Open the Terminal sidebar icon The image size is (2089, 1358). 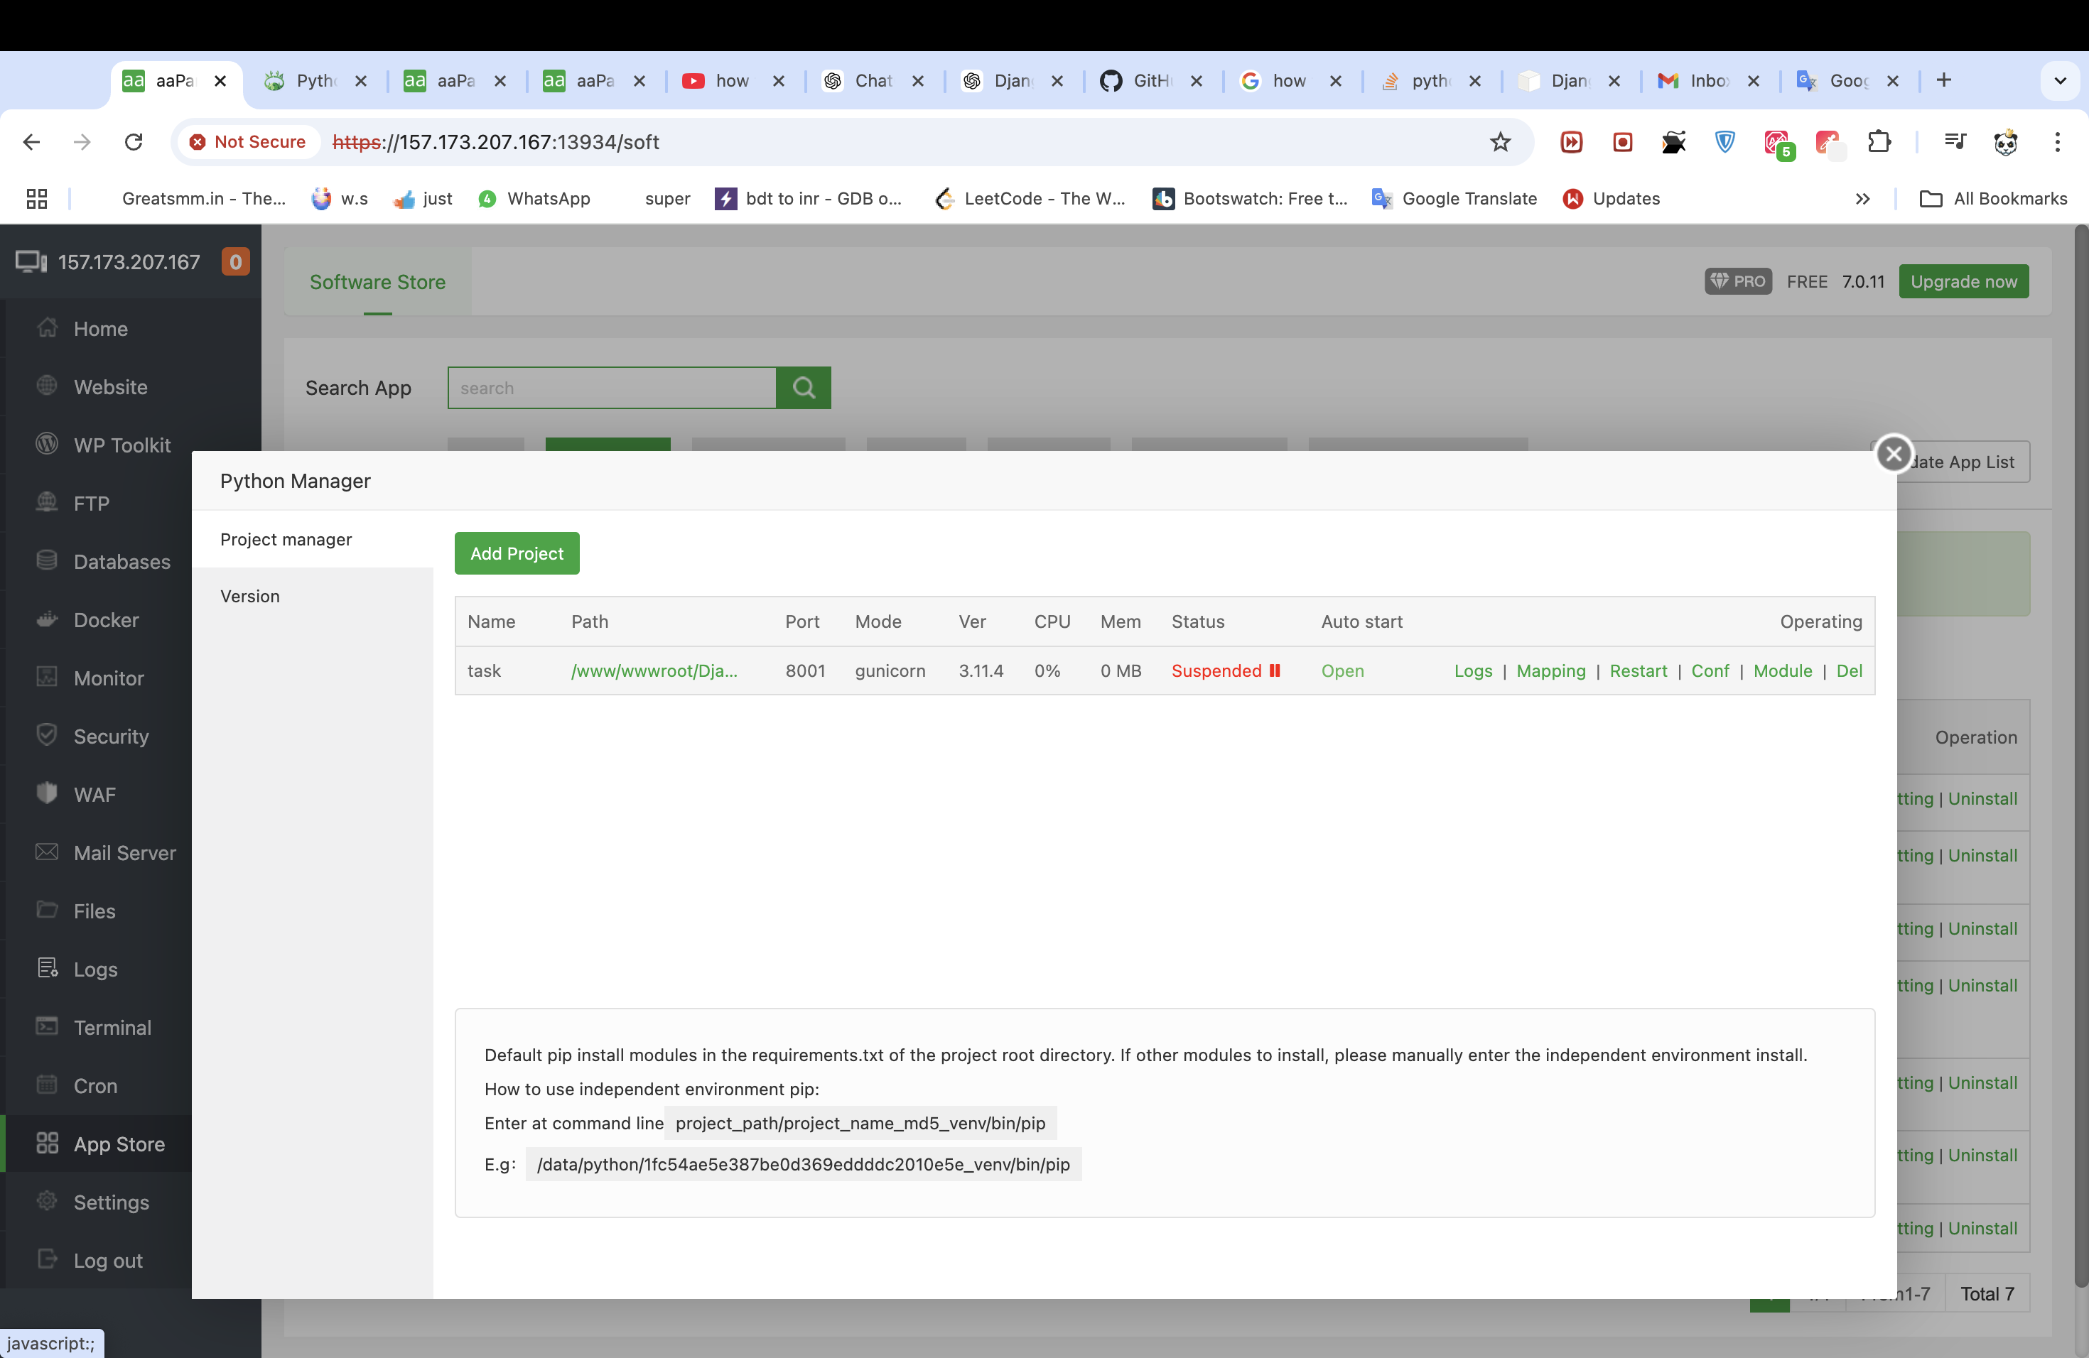(48, 1026)
